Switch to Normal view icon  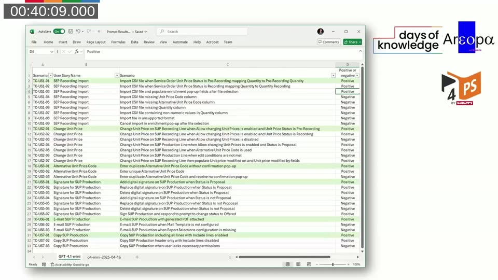coord(287,264)
